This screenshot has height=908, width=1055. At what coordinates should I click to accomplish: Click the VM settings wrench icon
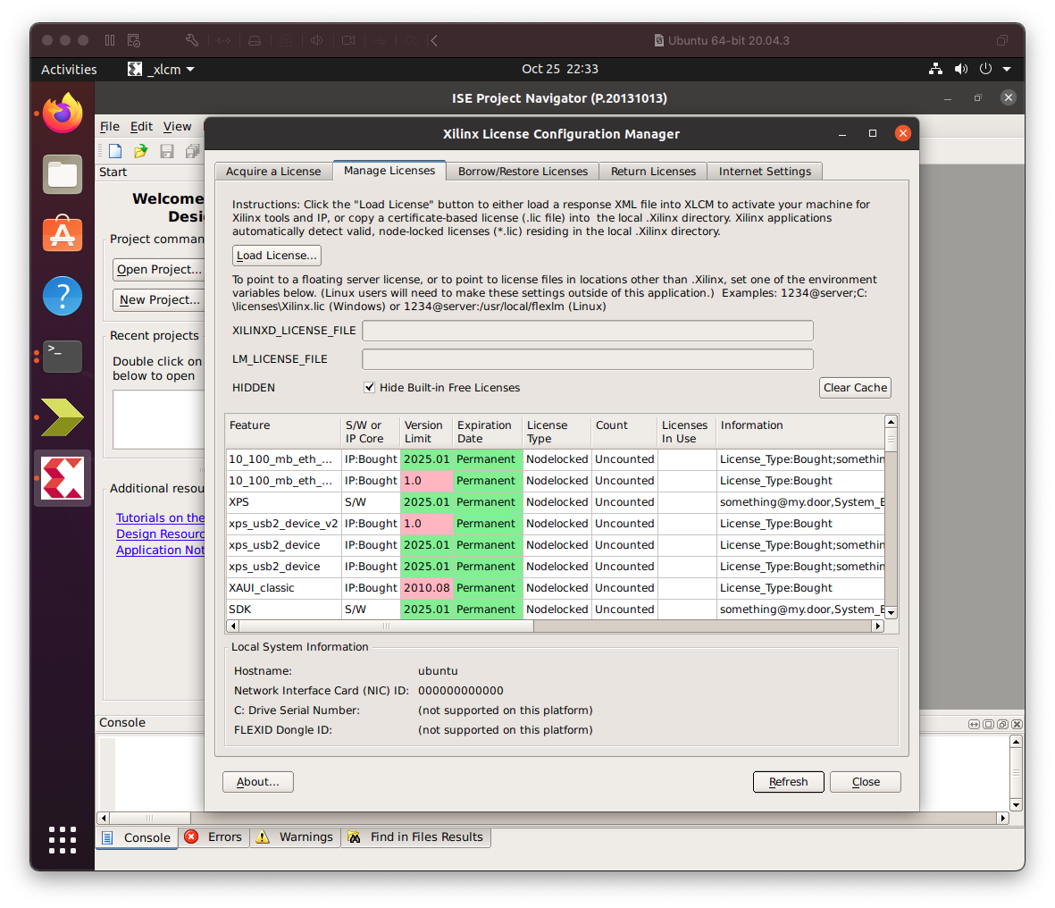click(192, 40)
